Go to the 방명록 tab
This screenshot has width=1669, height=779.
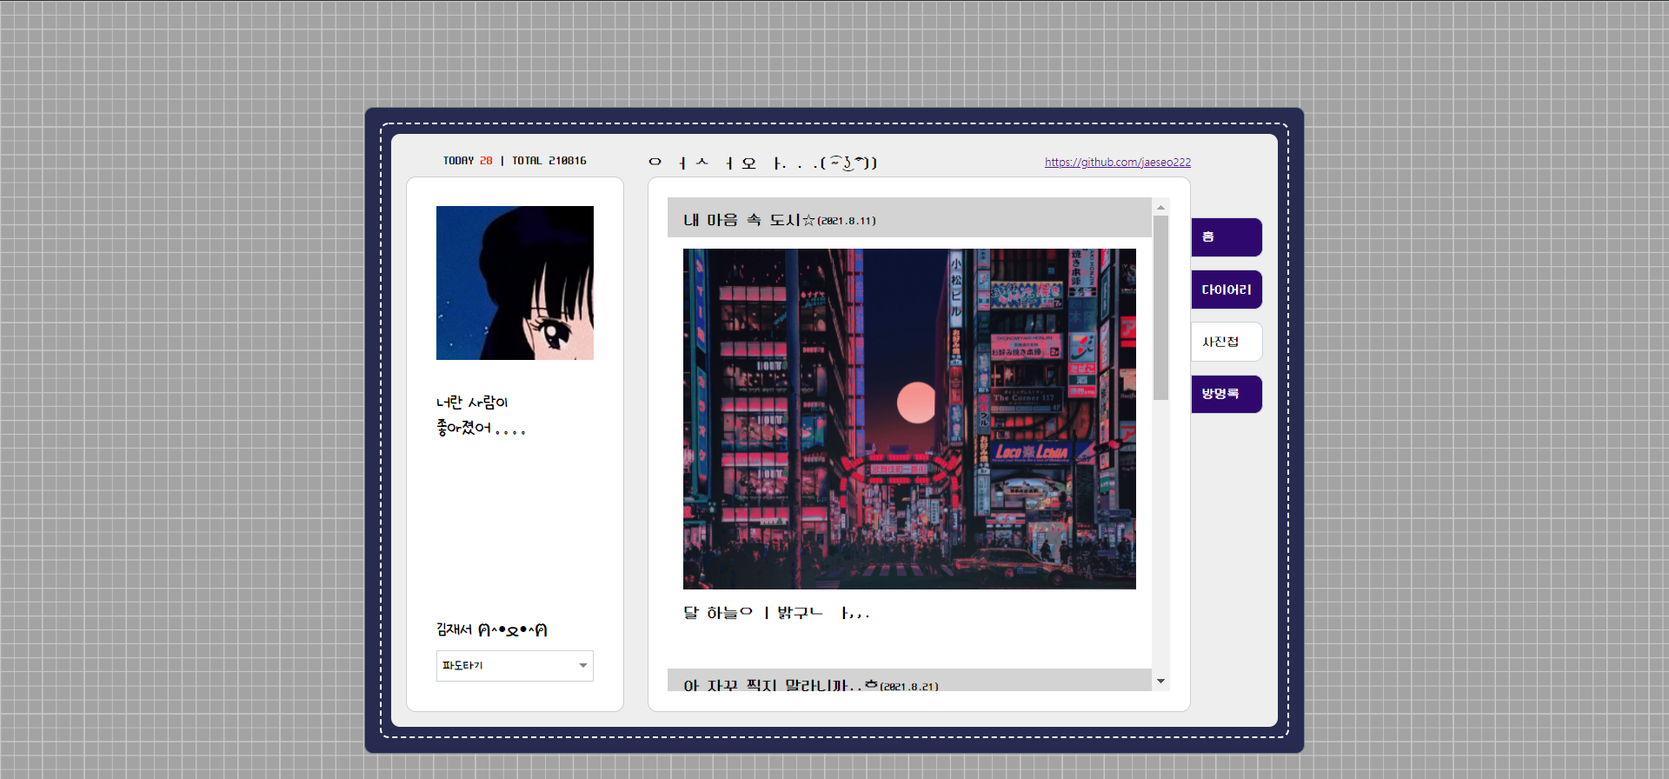[x=1226, y=394]
